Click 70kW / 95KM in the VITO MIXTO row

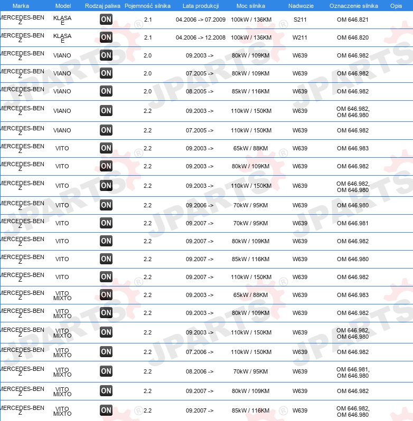(250, 371)
